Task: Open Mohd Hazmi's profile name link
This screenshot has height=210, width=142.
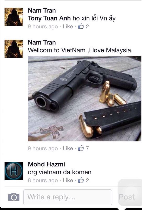Action: (47, 164)
